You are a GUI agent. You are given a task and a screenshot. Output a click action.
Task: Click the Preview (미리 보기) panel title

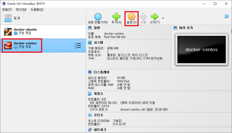(x=186, y=28)
